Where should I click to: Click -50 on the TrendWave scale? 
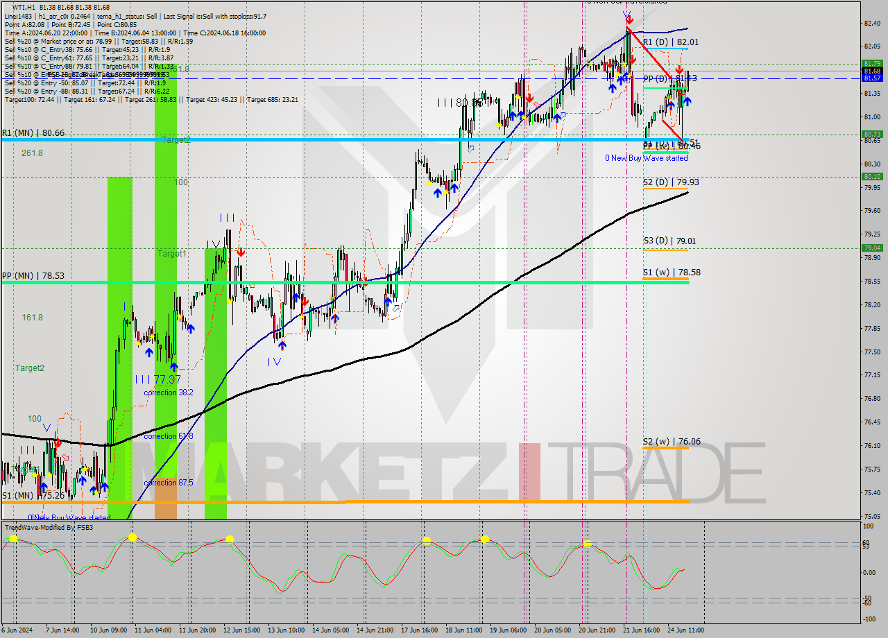[x=867, y=598]
